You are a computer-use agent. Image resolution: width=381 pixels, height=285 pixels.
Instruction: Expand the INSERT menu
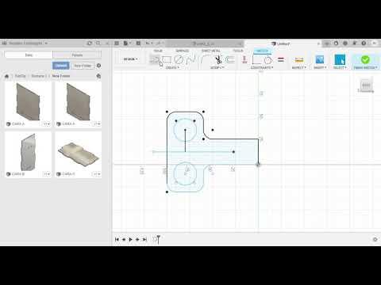320,68
